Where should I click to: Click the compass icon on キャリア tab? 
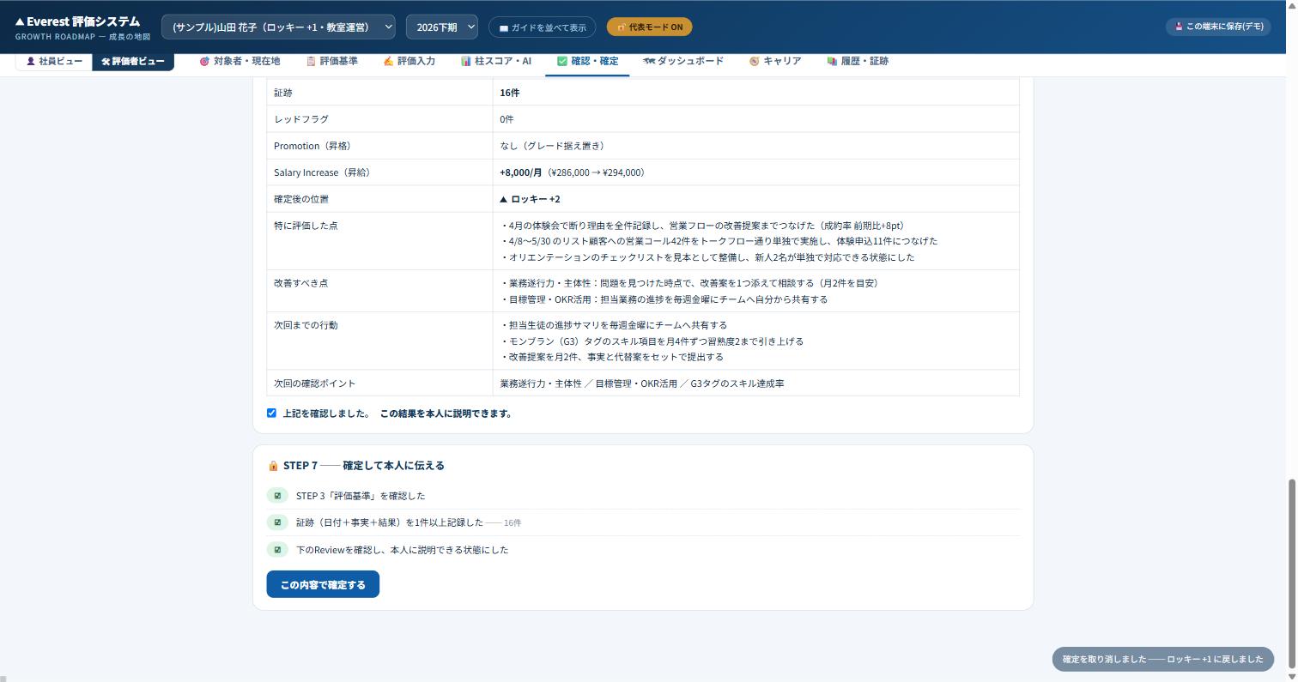coord(754,61)
